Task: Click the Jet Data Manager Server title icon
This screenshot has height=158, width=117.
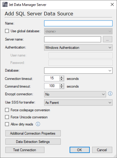Action: pos(5,5)
